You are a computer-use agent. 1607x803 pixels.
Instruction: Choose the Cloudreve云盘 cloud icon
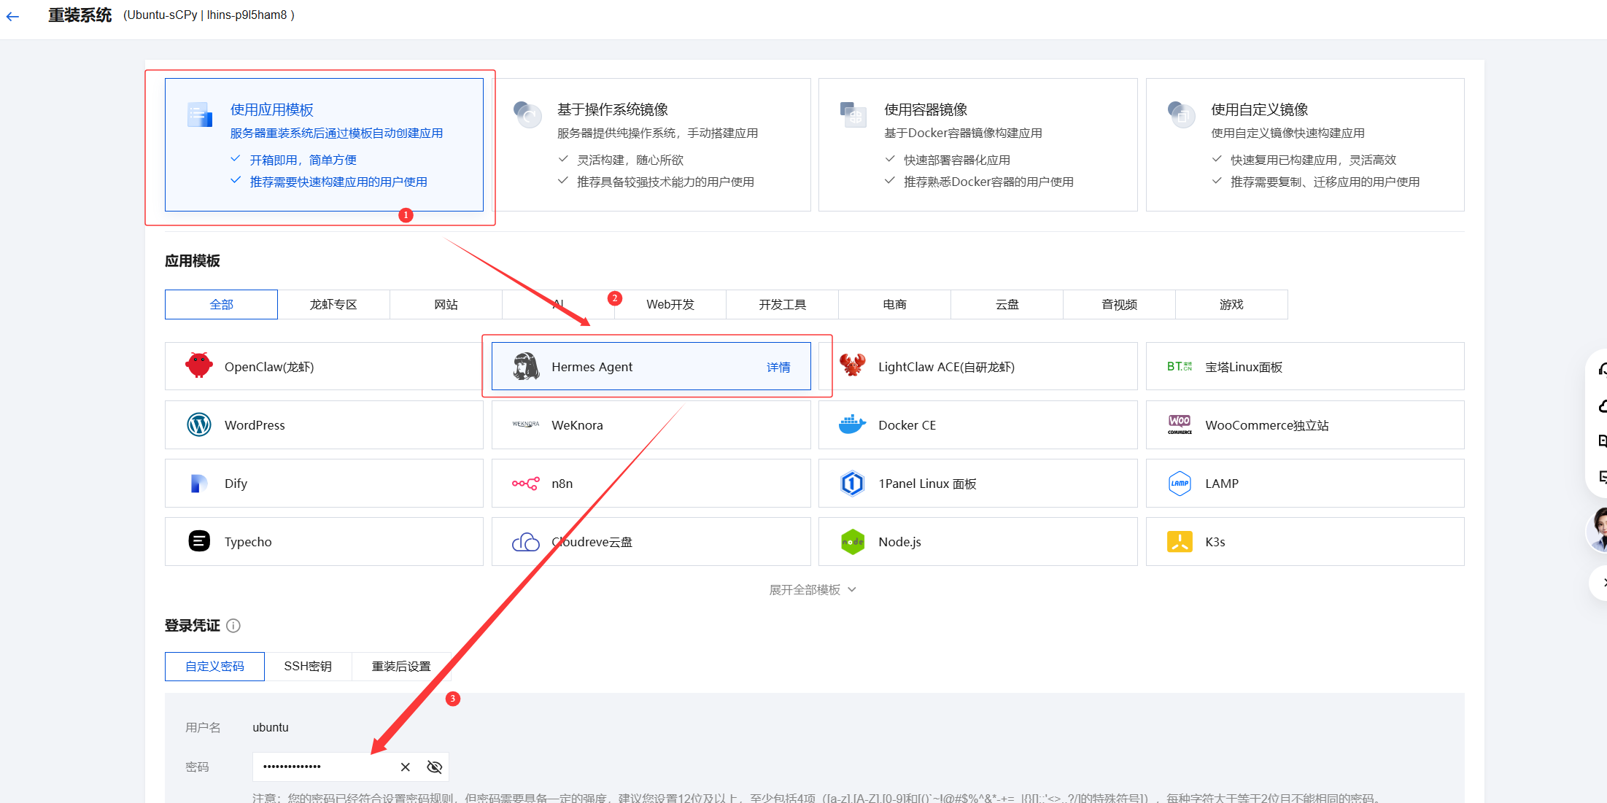coord(525,541)
